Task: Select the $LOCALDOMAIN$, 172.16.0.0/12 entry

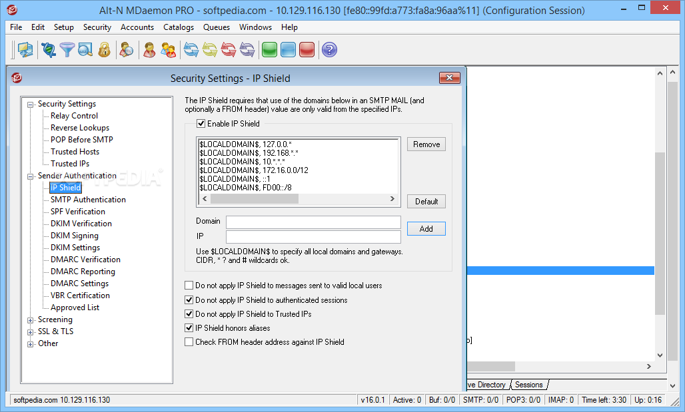Action: [x=254, y=170]
